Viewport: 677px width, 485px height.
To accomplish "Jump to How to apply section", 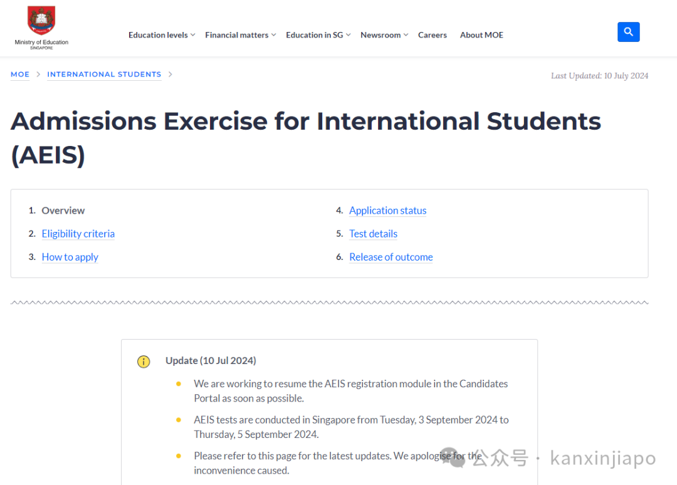I will [70, 257].
